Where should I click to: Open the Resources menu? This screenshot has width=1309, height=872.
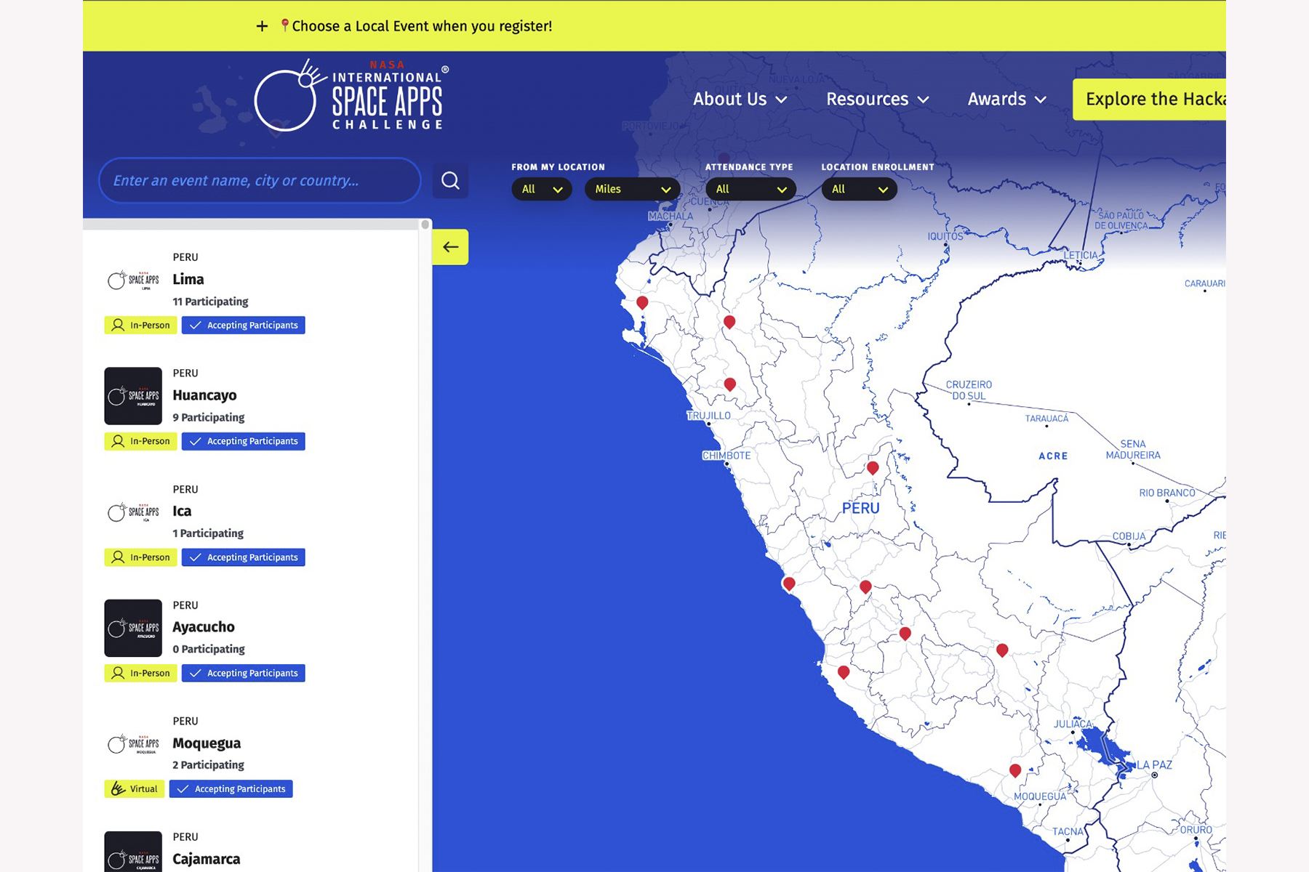[877, 99]
